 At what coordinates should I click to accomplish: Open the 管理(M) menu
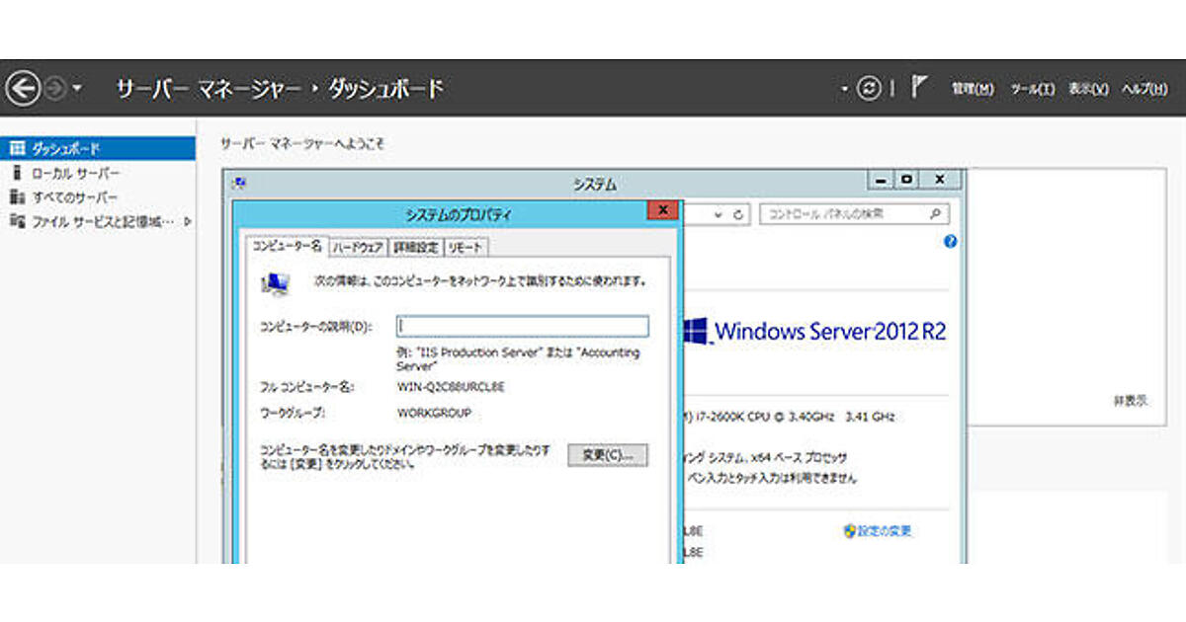973,89
